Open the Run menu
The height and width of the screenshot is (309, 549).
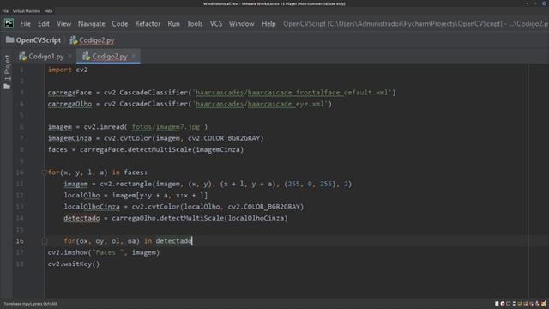[173, 24]
